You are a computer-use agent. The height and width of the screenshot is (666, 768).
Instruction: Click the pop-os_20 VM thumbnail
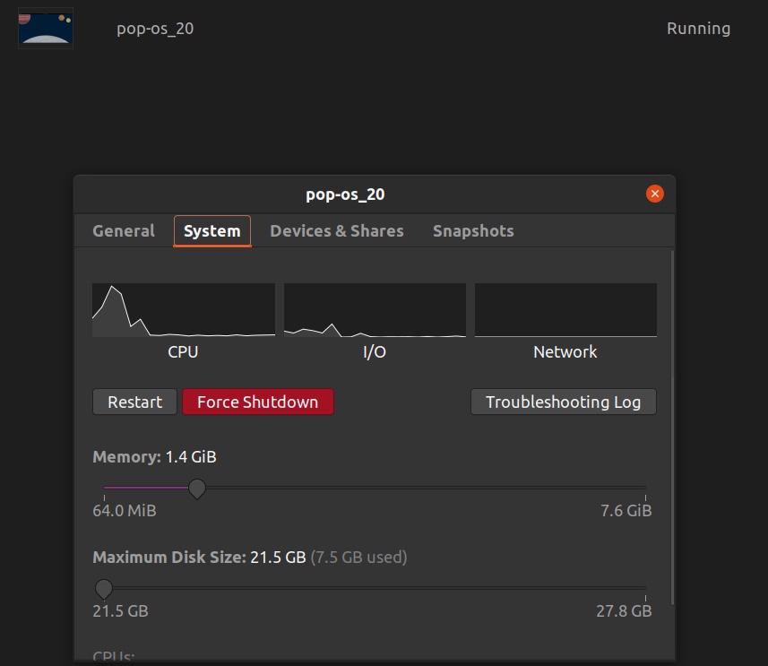[46, 28]
